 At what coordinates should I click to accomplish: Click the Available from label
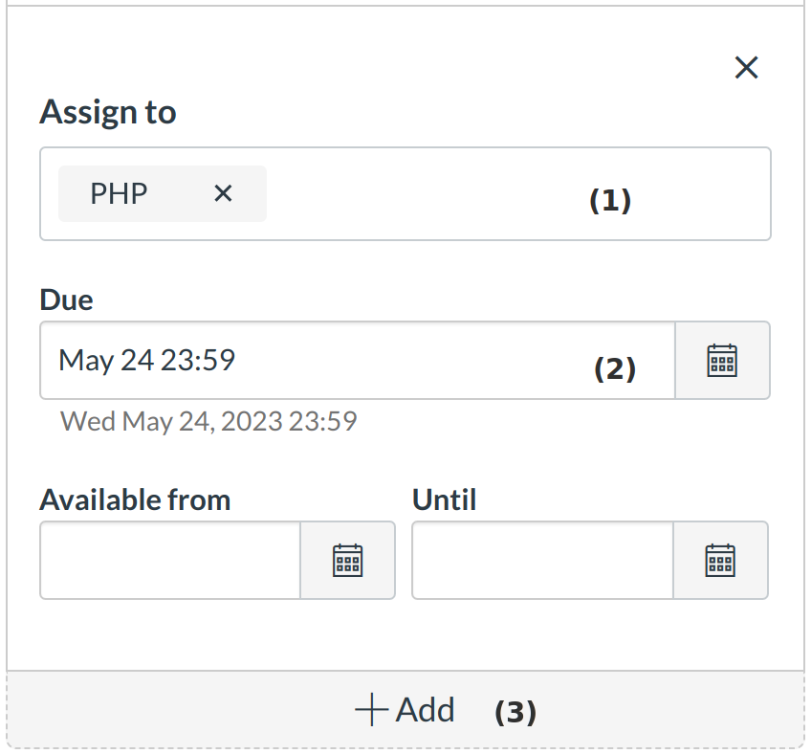[135, 499]
